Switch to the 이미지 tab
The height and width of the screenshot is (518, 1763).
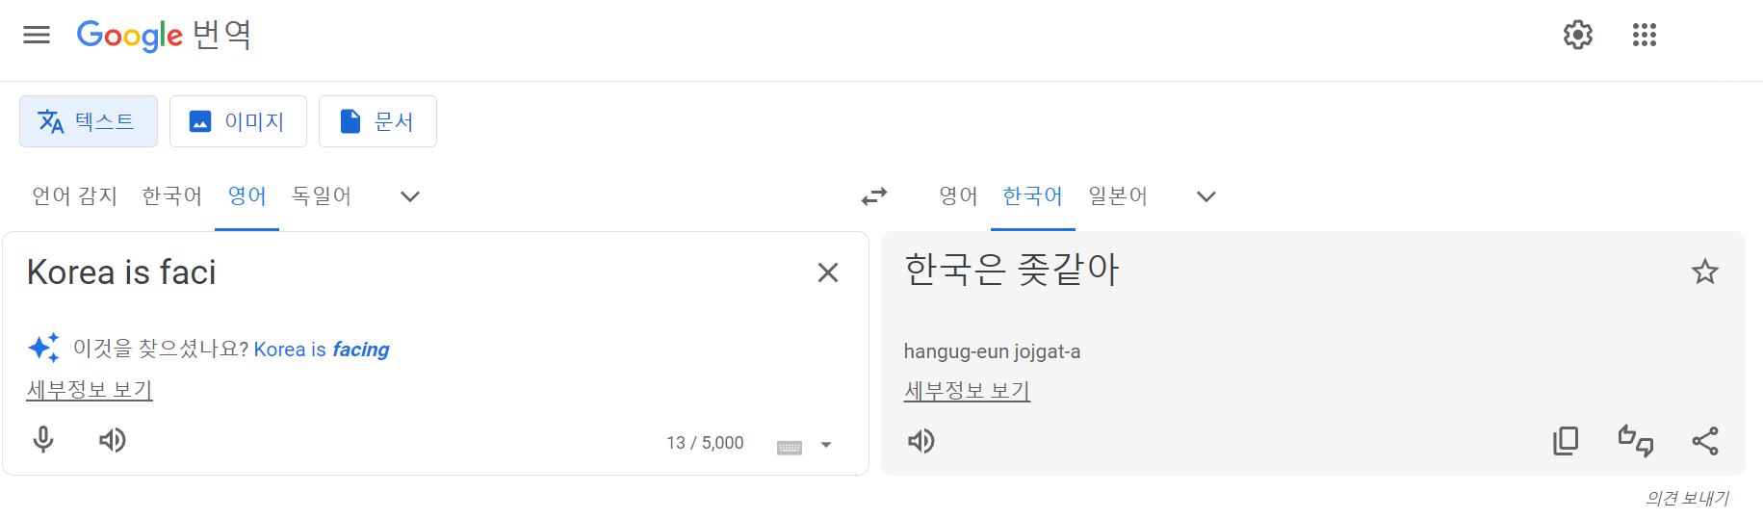pyautogui.click(x=238, y=121)
